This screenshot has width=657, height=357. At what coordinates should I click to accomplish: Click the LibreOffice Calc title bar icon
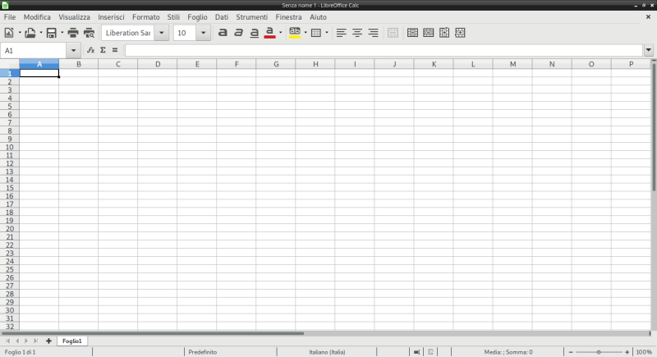(x=5, y=5)
